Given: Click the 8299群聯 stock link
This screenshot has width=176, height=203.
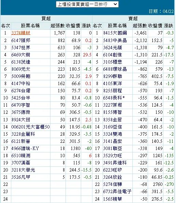Looking at the screenshot, I should point(113,77).
